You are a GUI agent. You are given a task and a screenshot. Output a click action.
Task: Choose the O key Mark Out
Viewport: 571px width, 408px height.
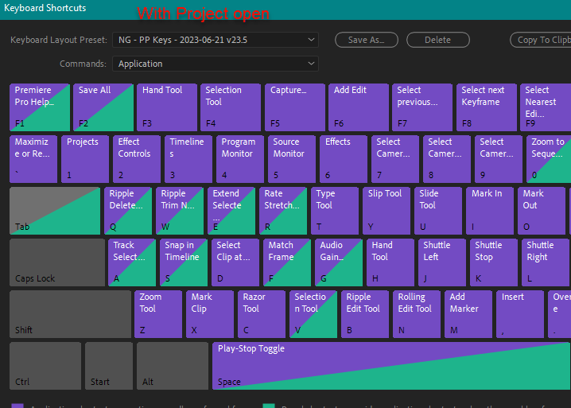coord(542,211)
